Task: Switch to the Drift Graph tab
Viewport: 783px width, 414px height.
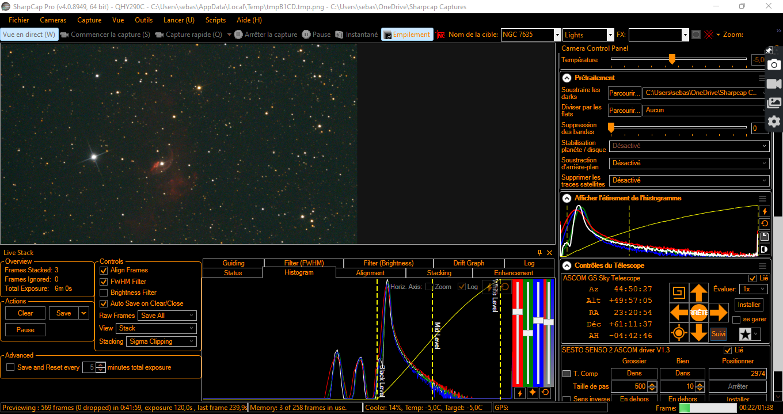Action: (468, 263)
